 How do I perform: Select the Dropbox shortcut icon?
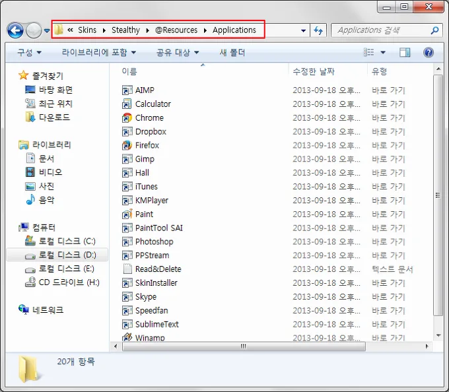click(127, 131)
